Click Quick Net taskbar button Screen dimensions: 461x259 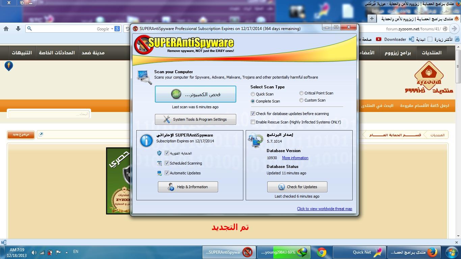pyautogui.click(x=359, y=252)
